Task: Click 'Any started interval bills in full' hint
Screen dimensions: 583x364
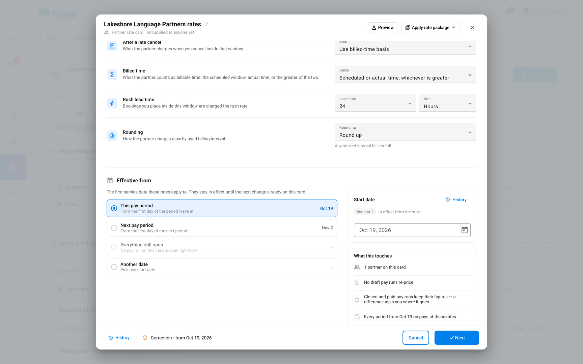Action: click(363, 146)
